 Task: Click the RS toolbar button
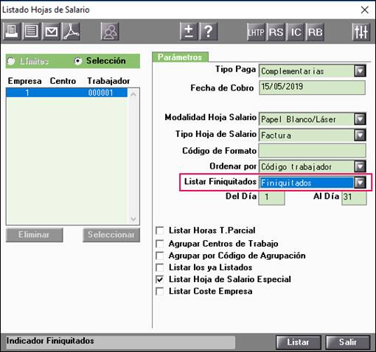[x=276, y=32]
